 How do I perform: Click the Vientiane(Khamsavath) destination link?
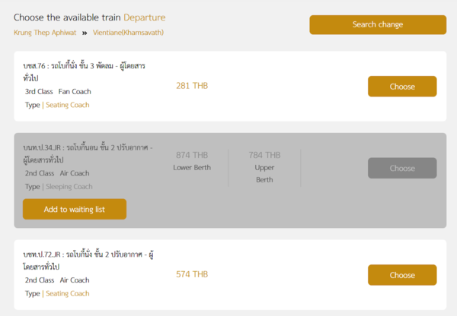(128, 33)
